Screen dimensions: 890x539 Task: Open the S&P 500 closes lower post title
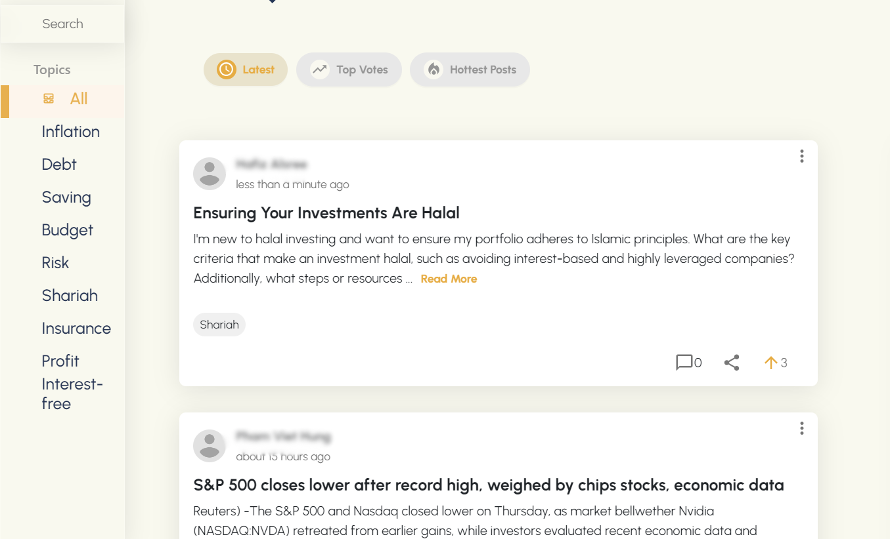point(488,485)
